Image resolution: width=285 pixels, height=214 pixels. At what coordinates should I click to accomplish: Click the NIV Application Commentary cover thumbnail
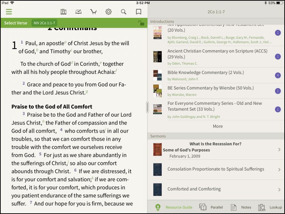[x=157, y=33]
